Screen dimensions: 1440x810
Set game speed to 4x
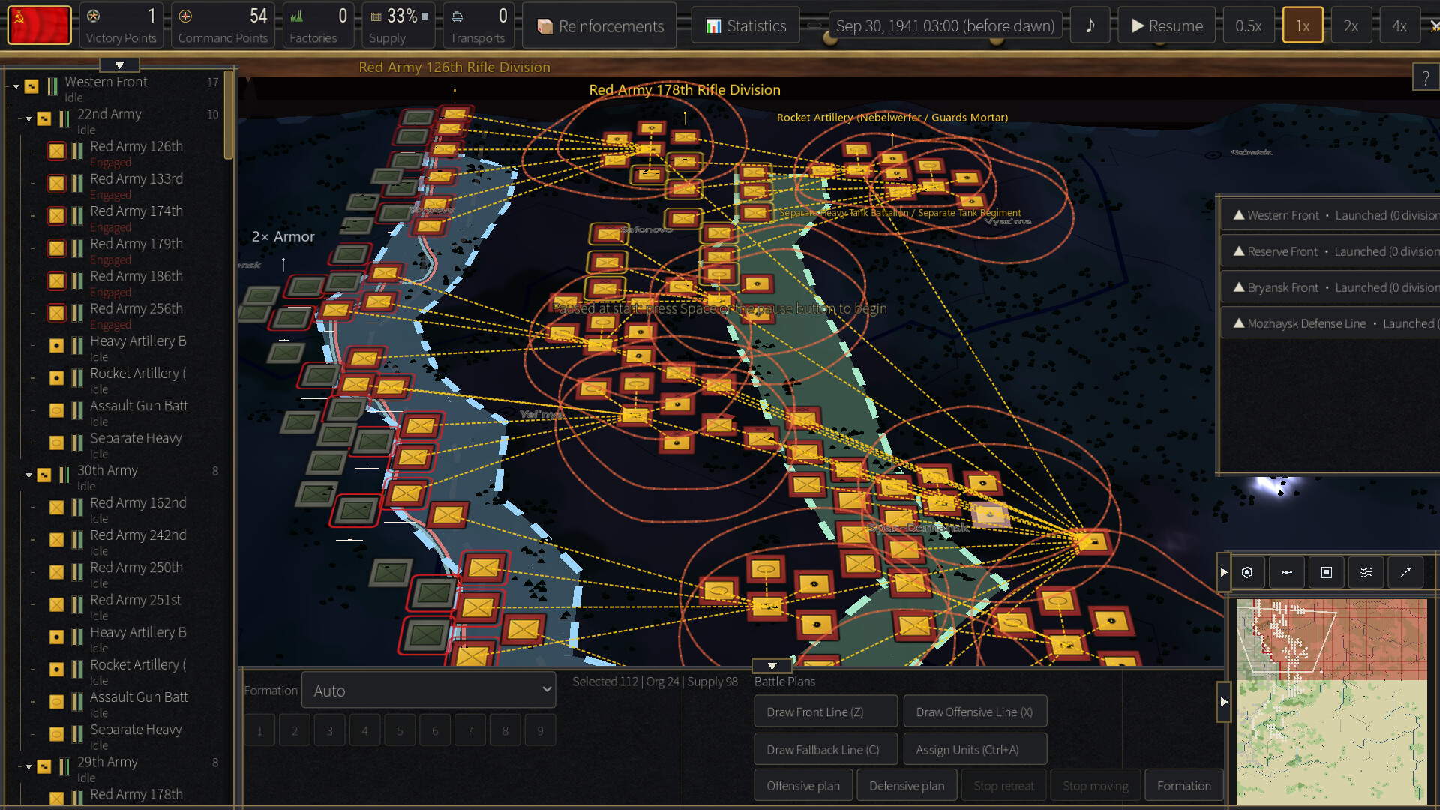pos(1399,25)
